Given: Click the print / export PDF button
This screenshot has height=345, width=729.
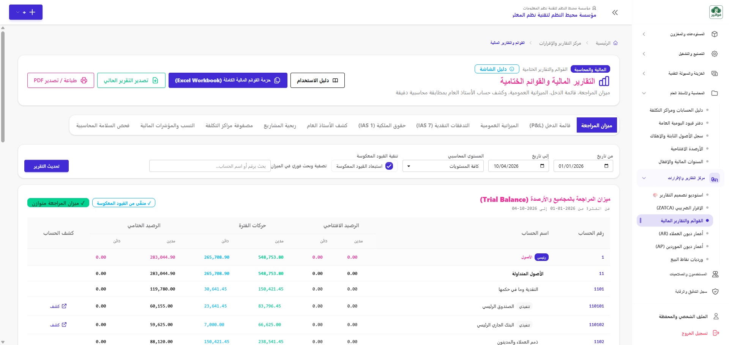Looking at the screenshot, I should click(61, 80).
